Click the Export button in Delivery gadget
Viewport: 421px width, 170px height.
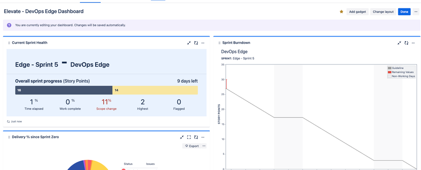coord(192,146)
